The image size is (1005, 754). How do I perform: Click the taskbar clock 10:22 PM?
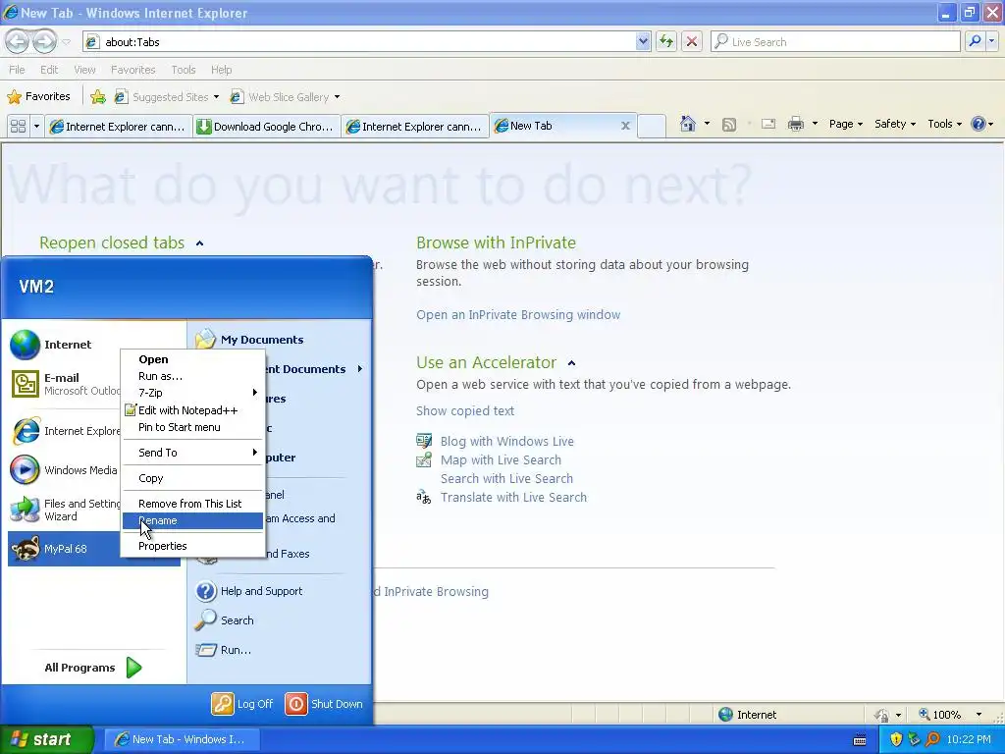[x=969, y=739]
